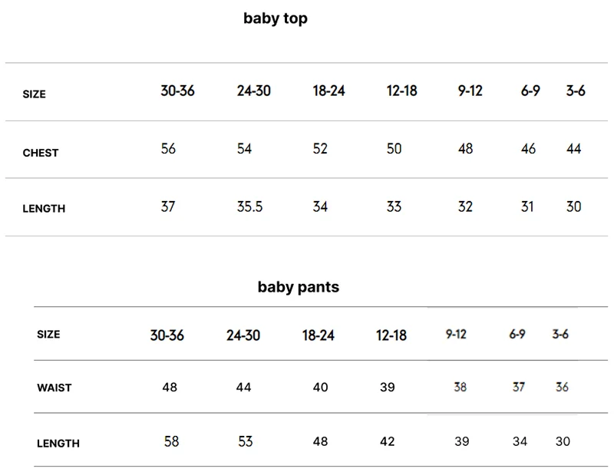Click the WAIST row label

tap(54, 388)
